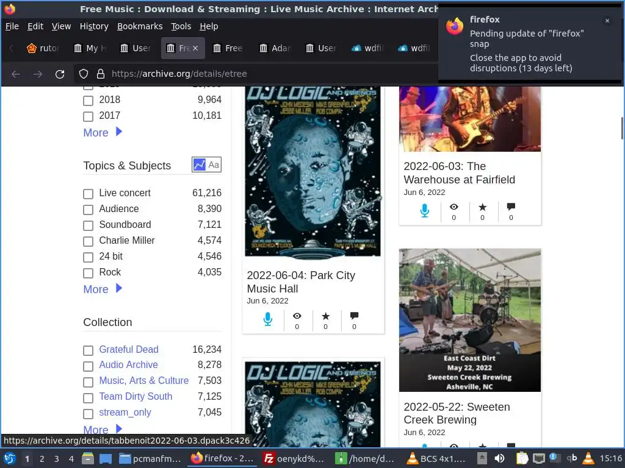Click the VLC cone tray icon
This screenshot has width=625, height=468.
(x=588, y=458)
